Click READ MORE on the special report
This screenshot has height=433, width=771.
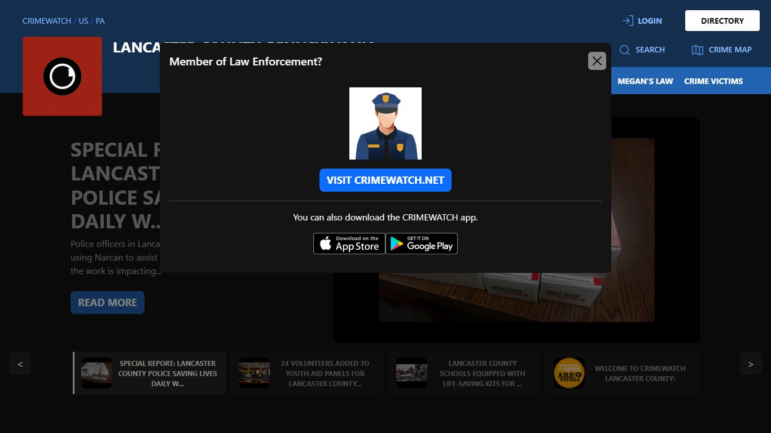click(x=107, y=302)
